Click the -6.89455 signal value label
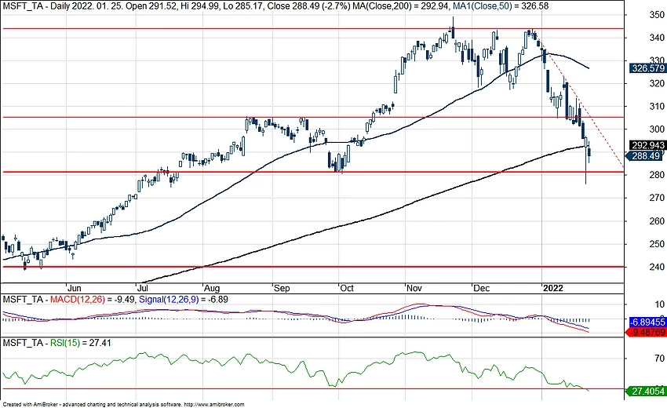667x408 pixels. click(647, 322)
